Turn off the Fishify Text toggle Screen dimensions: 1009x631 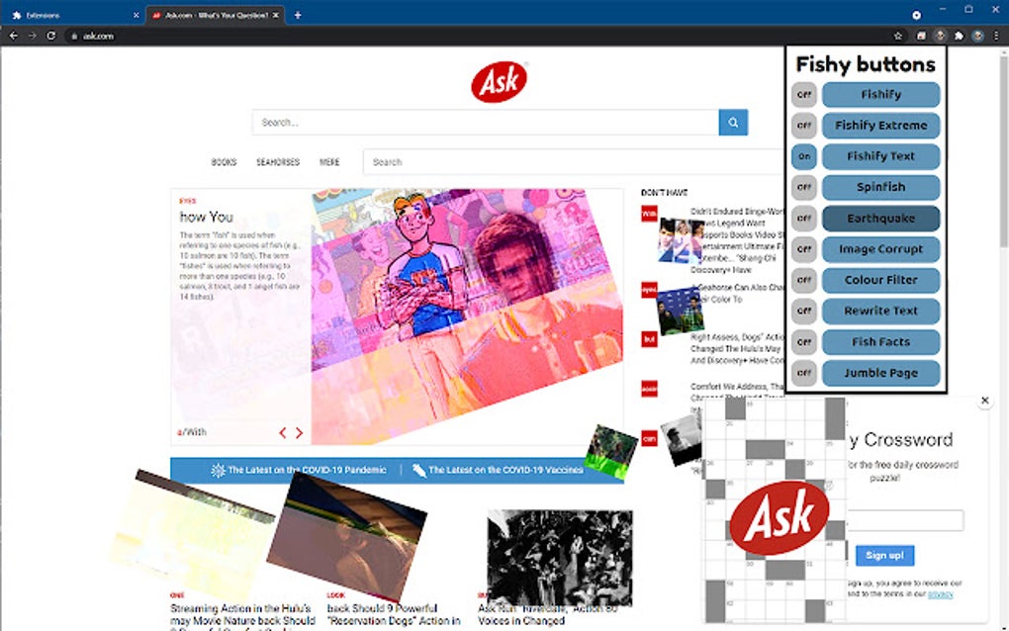click(x=803, y=156)
